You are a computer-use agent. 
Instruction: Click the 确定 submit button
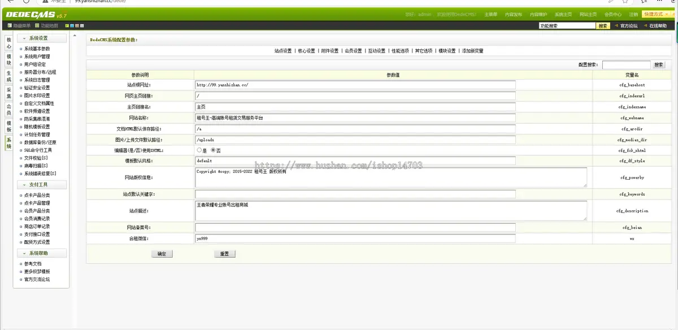pyautogui.click(x=162, y=254)
